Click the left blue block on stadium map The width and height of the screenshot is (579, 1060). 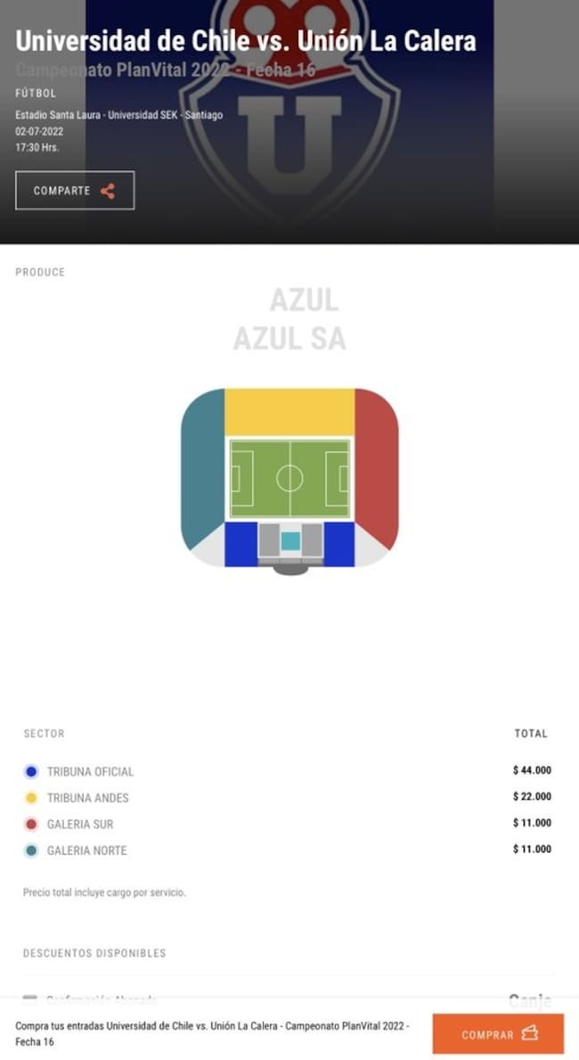point(241,544)
